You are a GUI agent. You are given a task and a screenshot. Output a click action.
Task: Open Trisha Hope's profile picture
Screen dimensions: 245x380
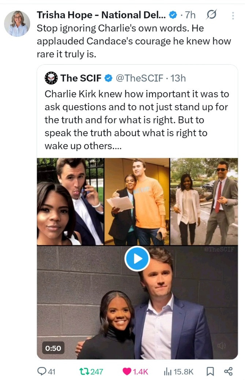coord(17,23)
